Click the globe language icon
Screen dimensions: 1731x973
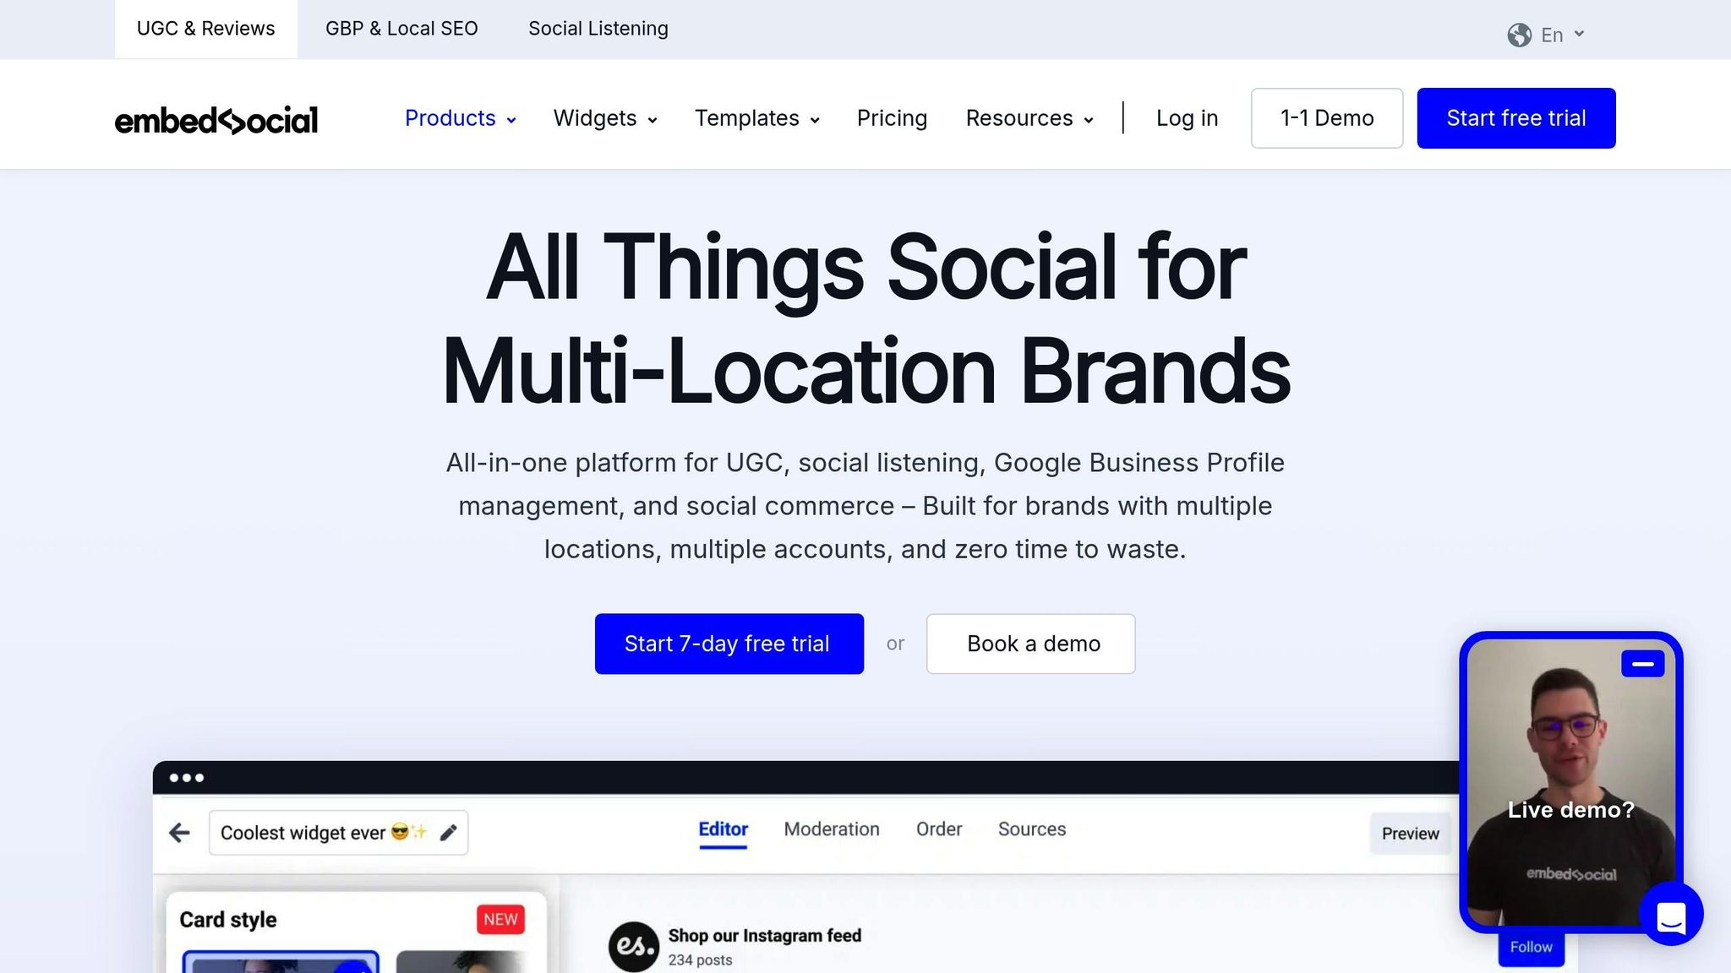(1519, 35)
